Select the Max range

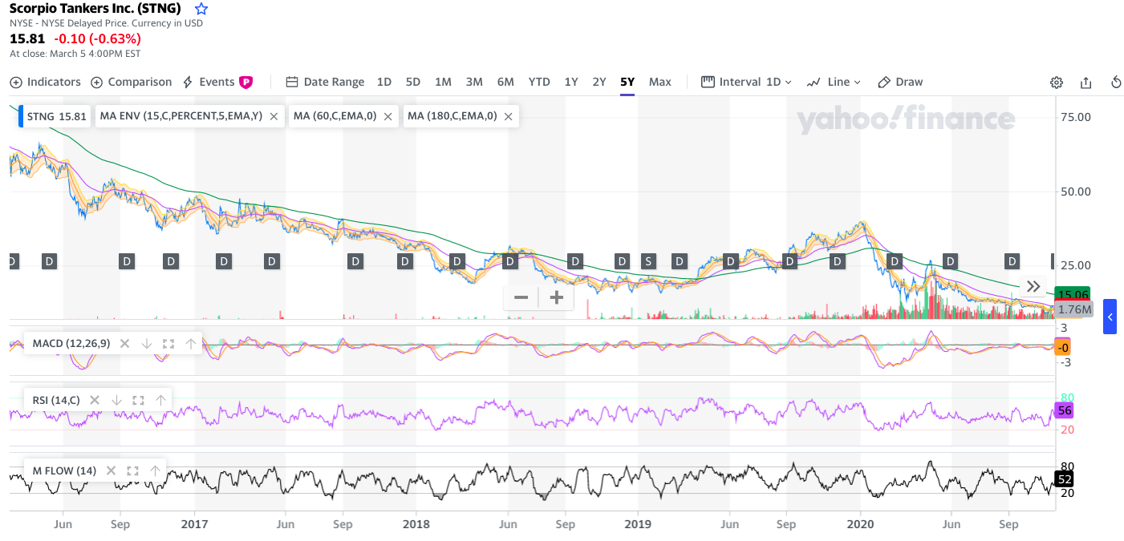[660, 82]
